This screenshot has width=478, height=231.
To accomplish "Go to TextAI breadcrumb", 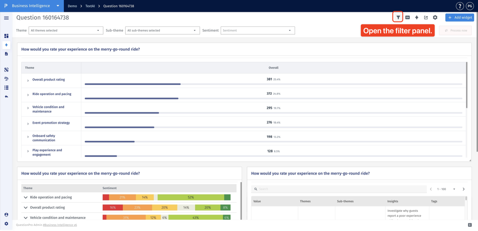I will (x=90, y=6).
